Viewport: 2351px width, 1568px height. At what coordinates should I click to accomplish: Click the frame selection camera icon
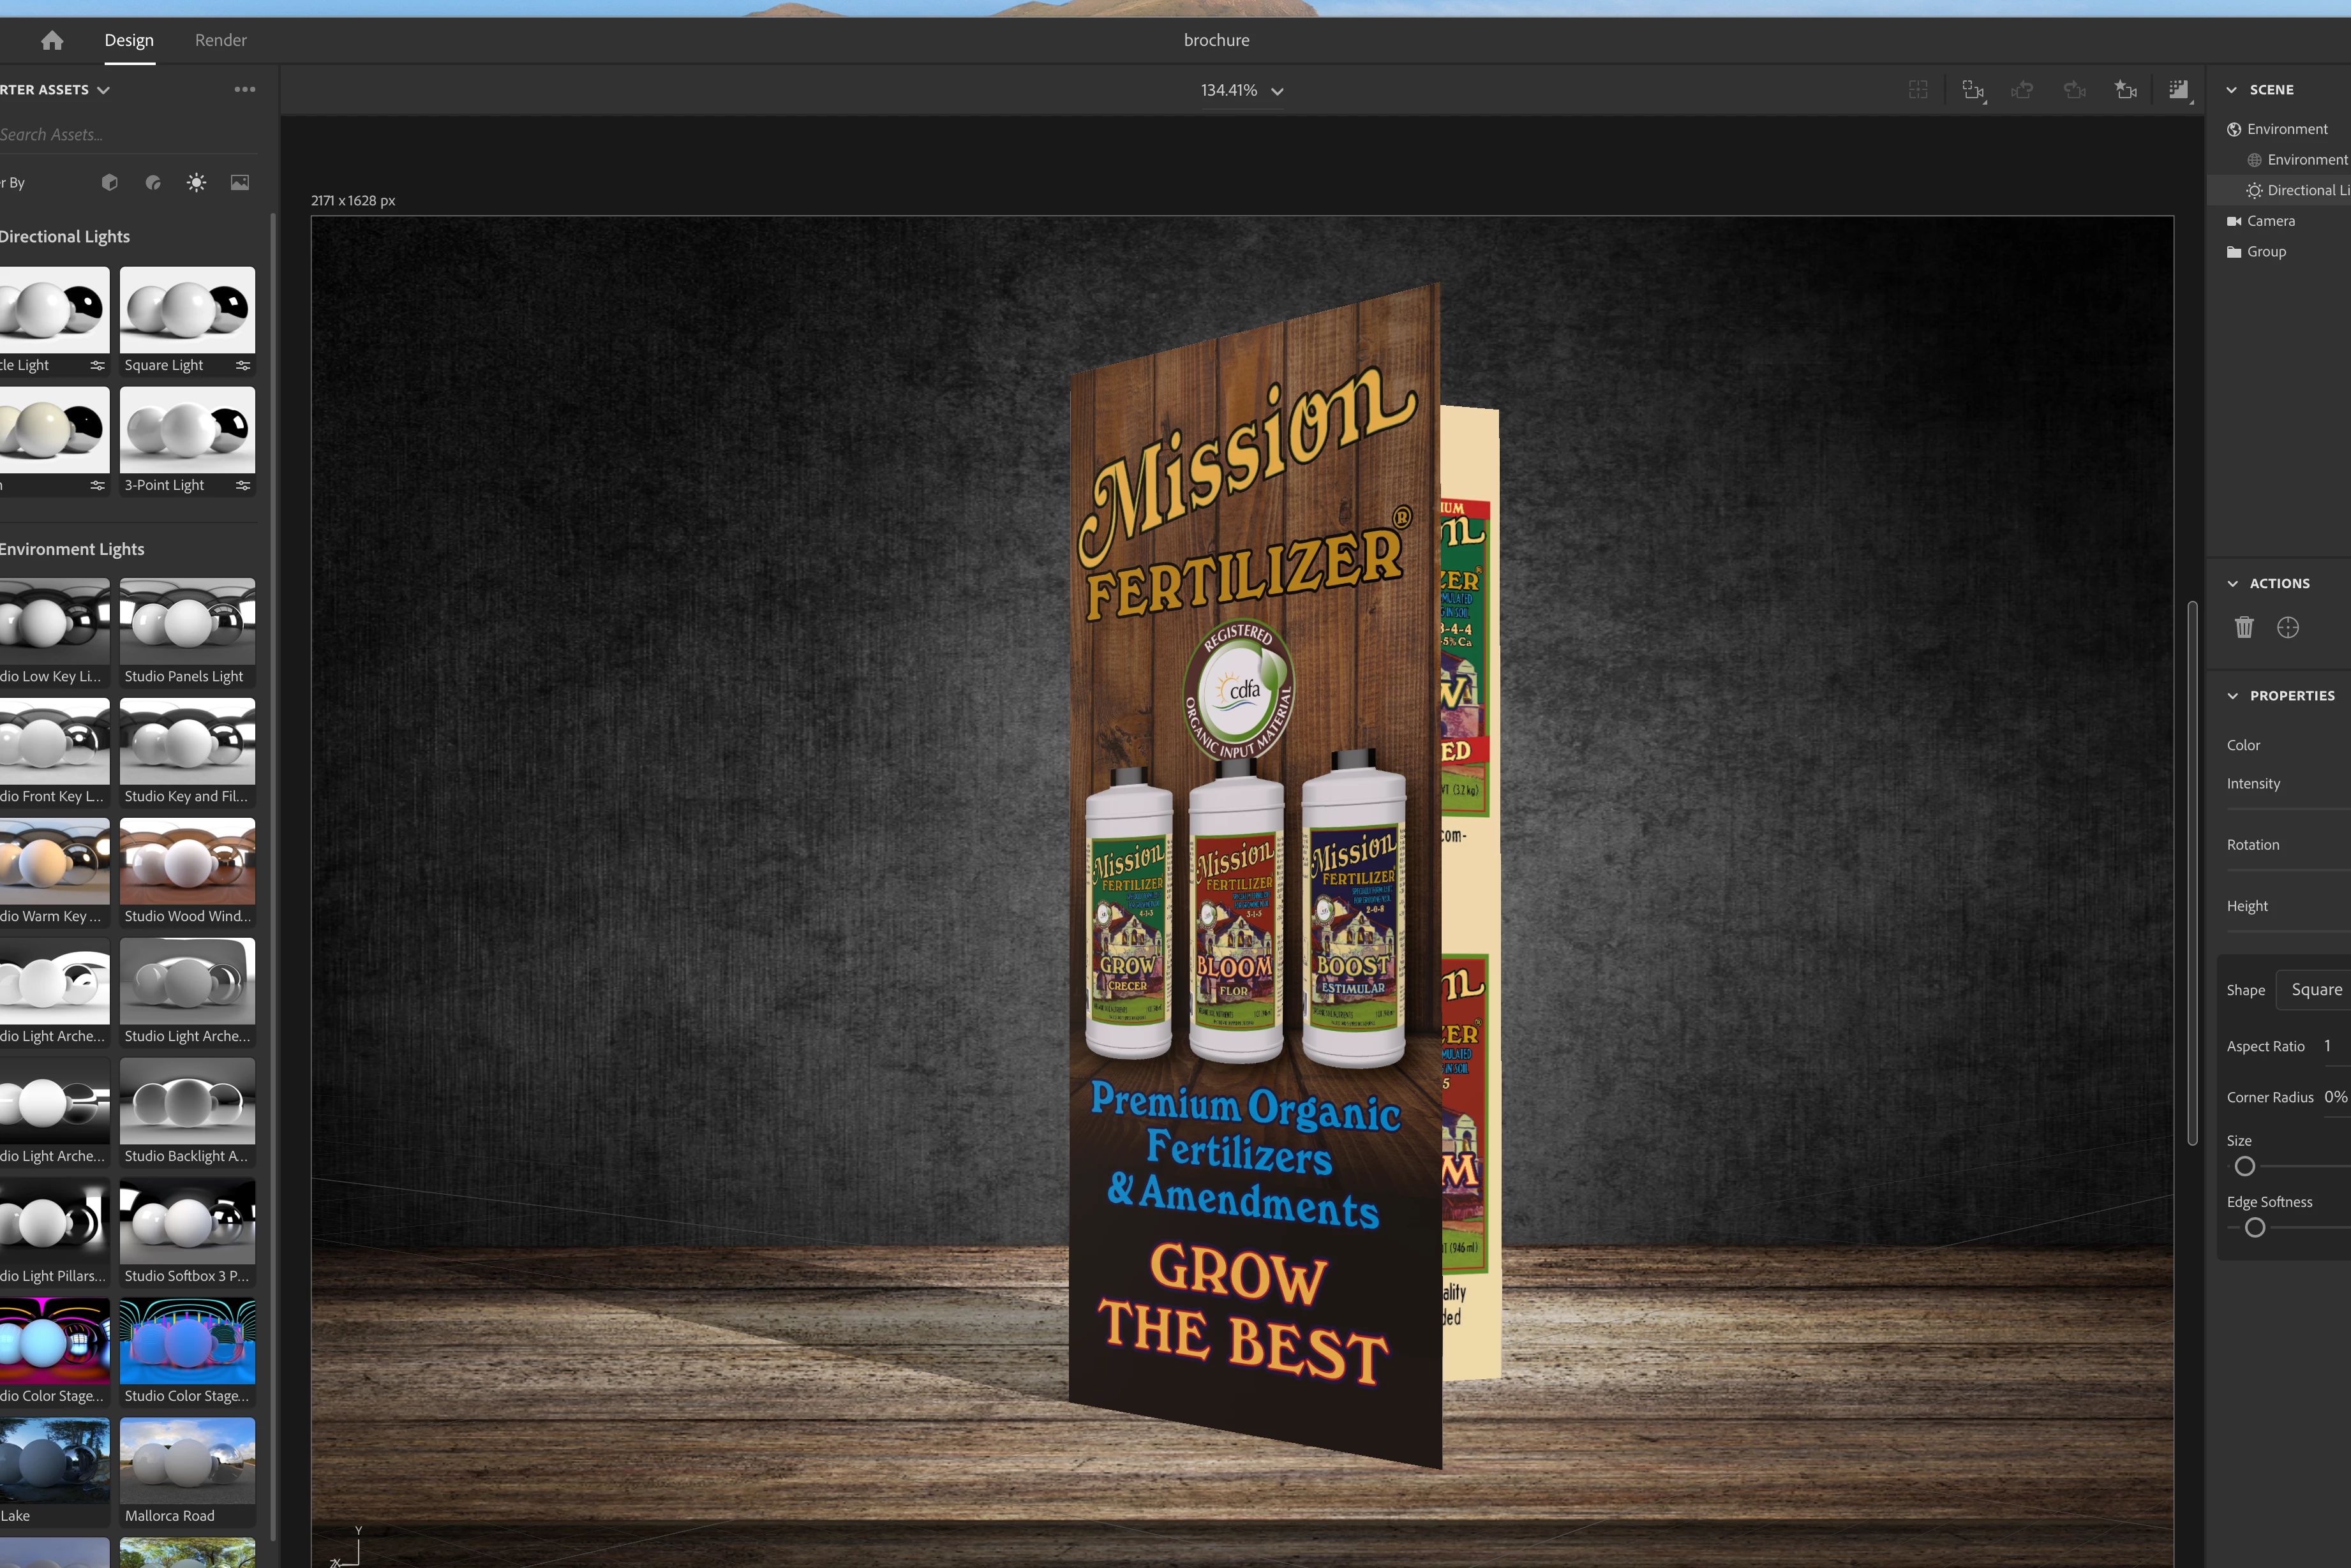(1972, 90)
